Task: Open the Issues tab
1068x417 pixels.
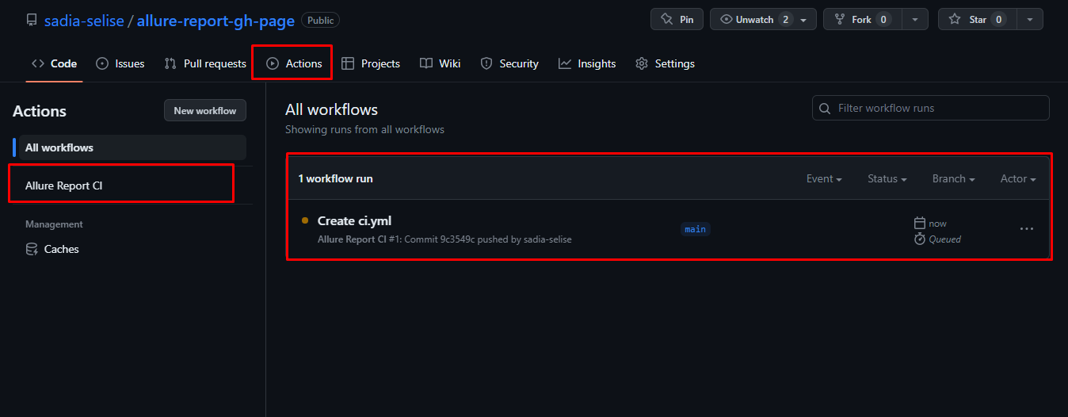Action: point(120,63)
